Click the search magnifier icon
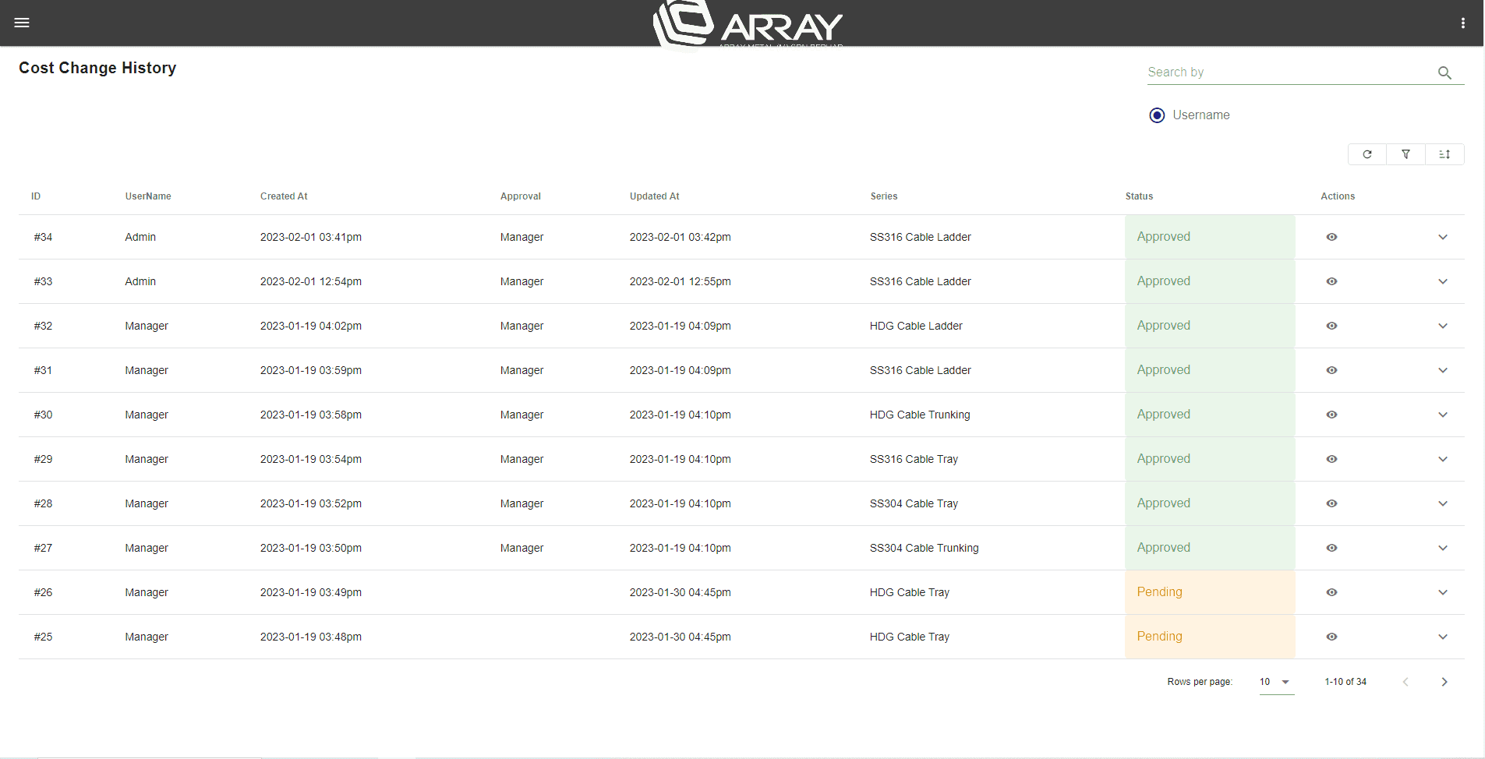This screenshot has width=1485, height=759. (x=1444, y=72)
